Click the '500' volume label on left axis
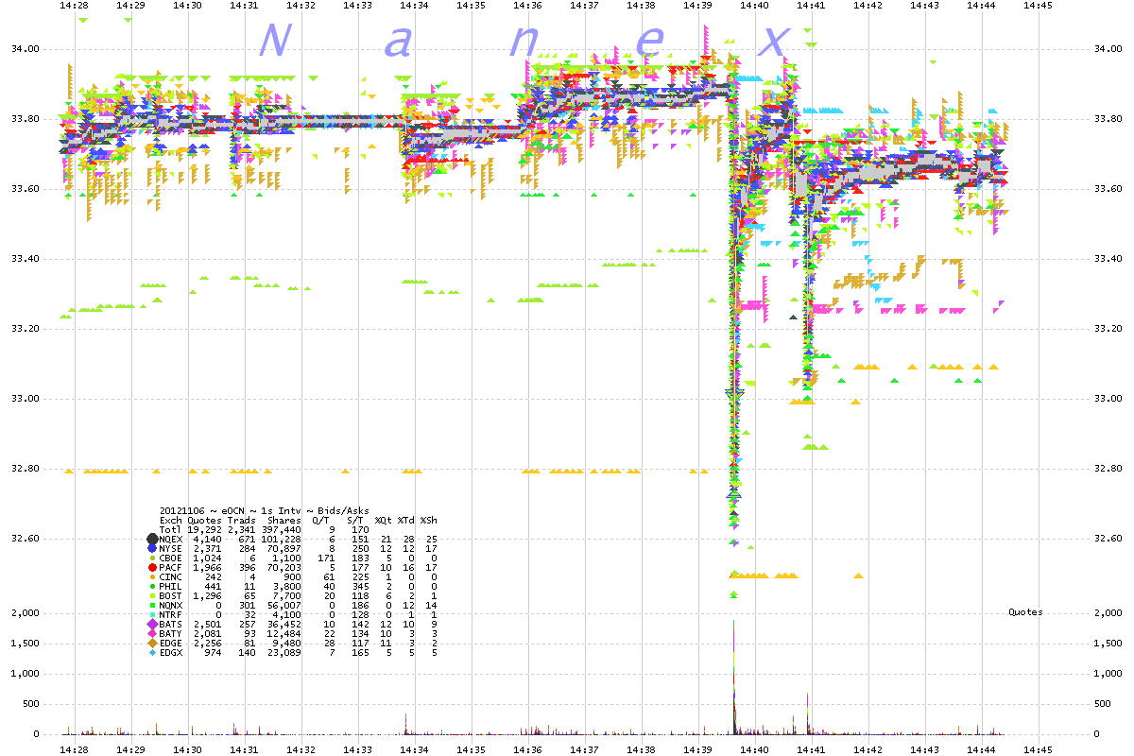The width and height of the screenshot is (1134, 756). tap(33, 704)
